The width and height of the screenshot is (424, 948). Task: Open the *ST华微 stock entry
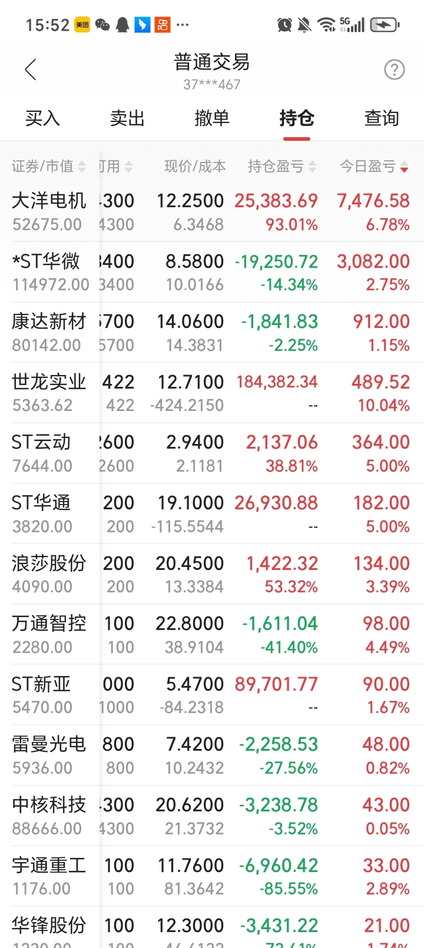(x=212, y=272)
